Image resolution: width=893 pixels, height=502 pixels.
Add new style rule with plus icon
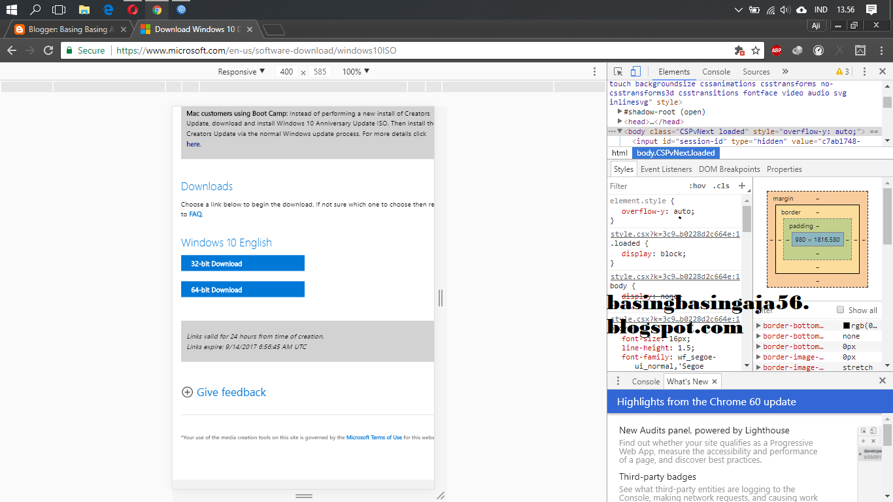[742, 186]
